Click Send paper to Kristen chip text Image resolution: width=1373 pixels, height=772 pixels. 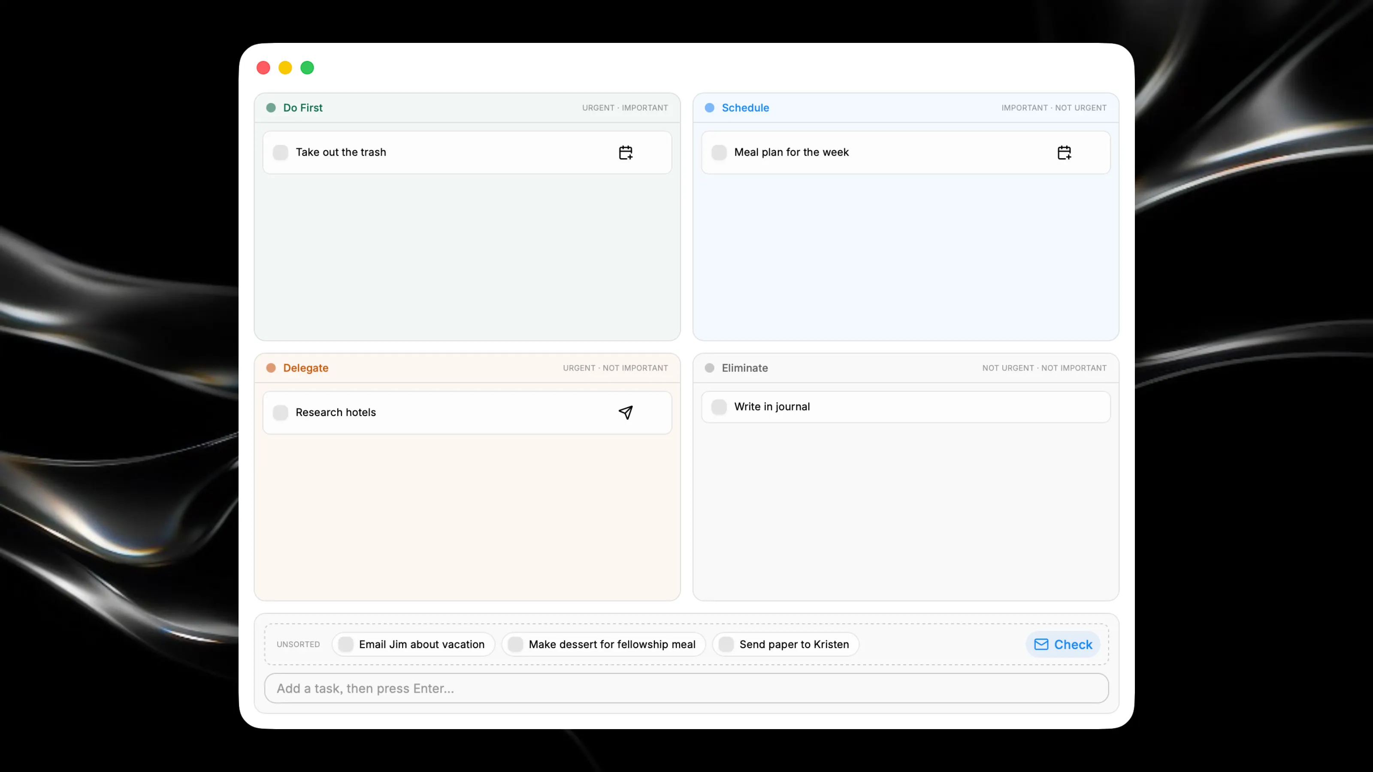click(794, 644)
